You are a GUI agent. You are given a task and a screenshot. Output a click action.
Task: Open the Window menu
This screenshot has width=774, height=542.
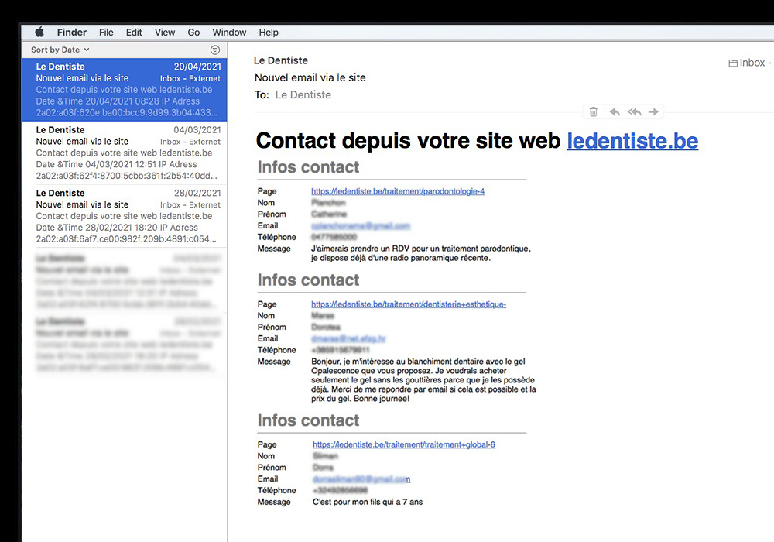229,33
